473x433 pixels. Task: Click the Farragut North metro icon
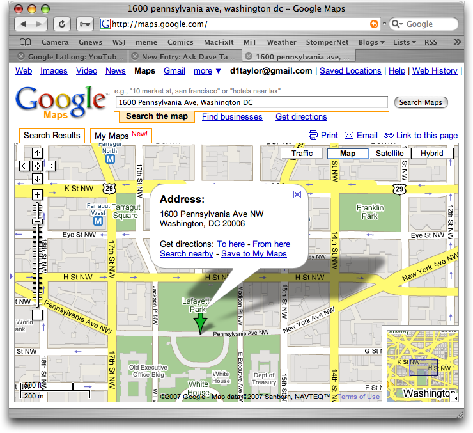click(110, 159)
